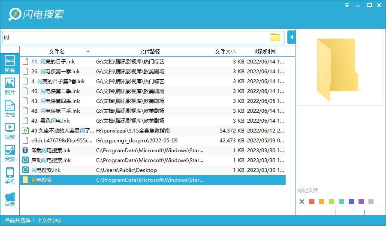
Task: Tag the file with the teal swatch
Action: (341, 202)
